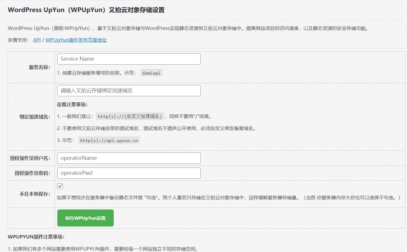
Task: Click the damiapi example code
Action: click(152, 73)
